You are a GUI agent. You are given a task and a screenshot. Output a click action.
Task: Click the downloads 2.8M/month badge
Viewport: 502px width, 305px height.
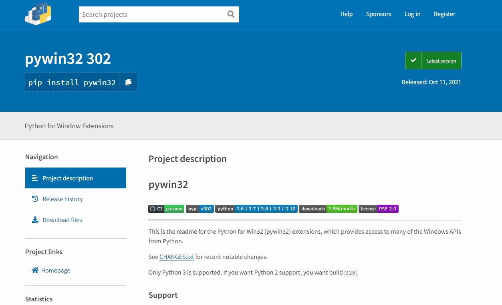328,208
